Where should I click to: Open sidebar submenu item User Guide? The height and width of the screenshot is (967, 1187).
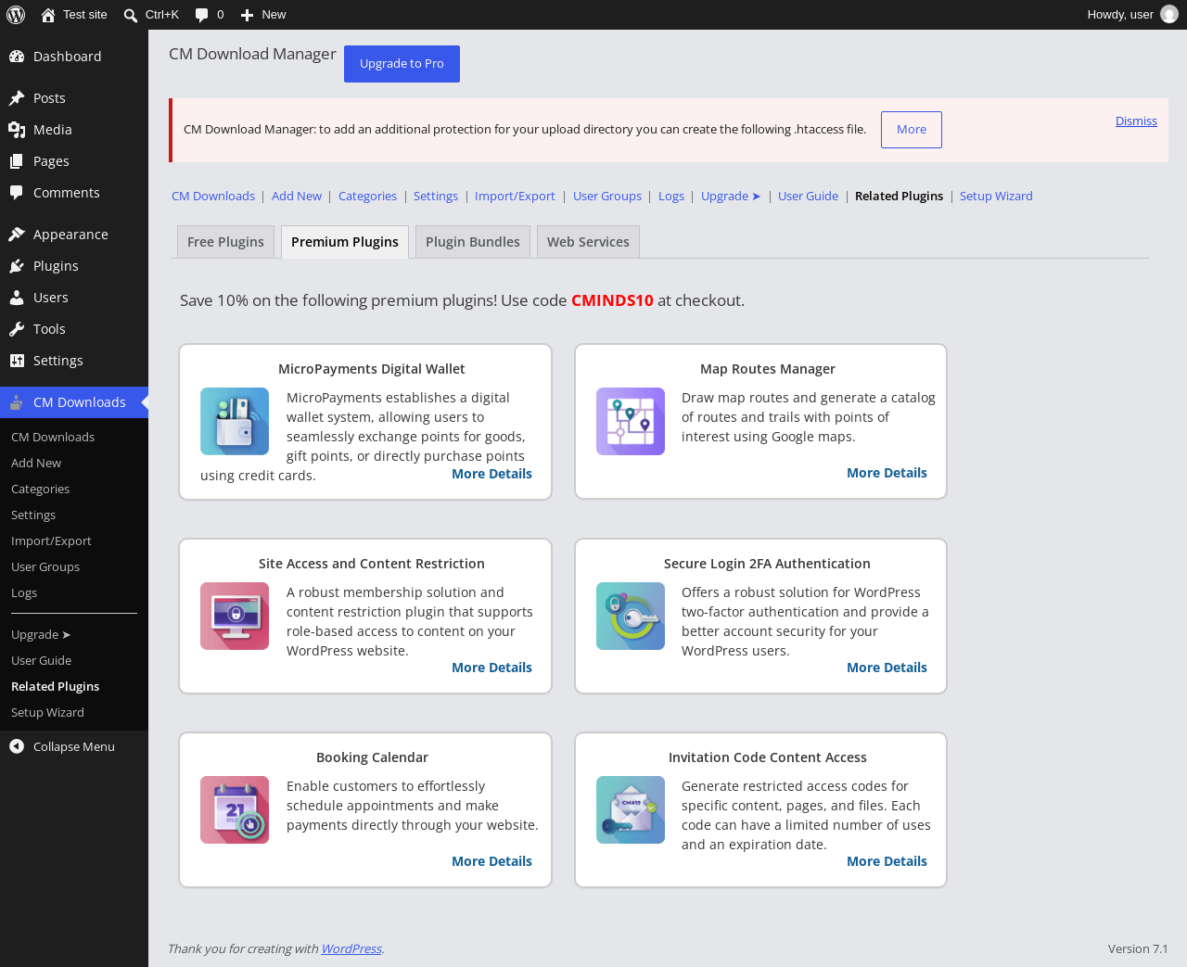[x=74, y=660]
